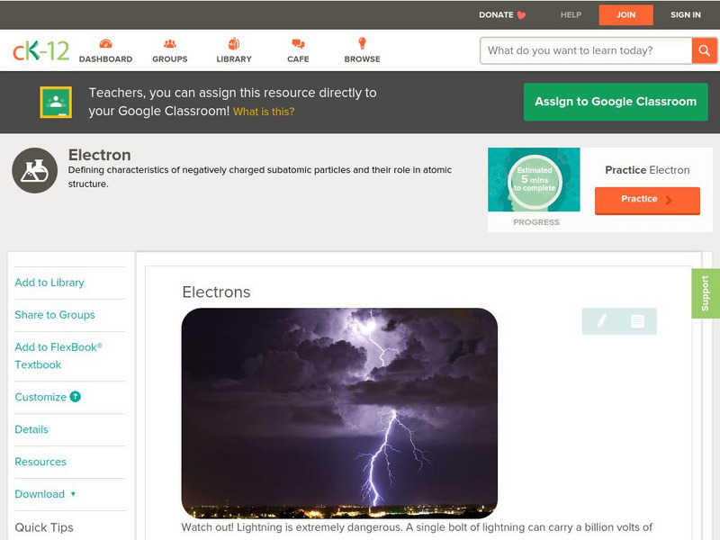This screenshot has height=540, width=720.
Task: Open the green Support side tab
Action: point(706,293)
